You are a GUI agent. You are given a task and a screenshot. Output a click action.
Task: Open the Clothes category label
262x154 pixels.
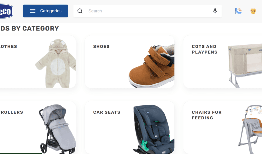tap(8, 46)
